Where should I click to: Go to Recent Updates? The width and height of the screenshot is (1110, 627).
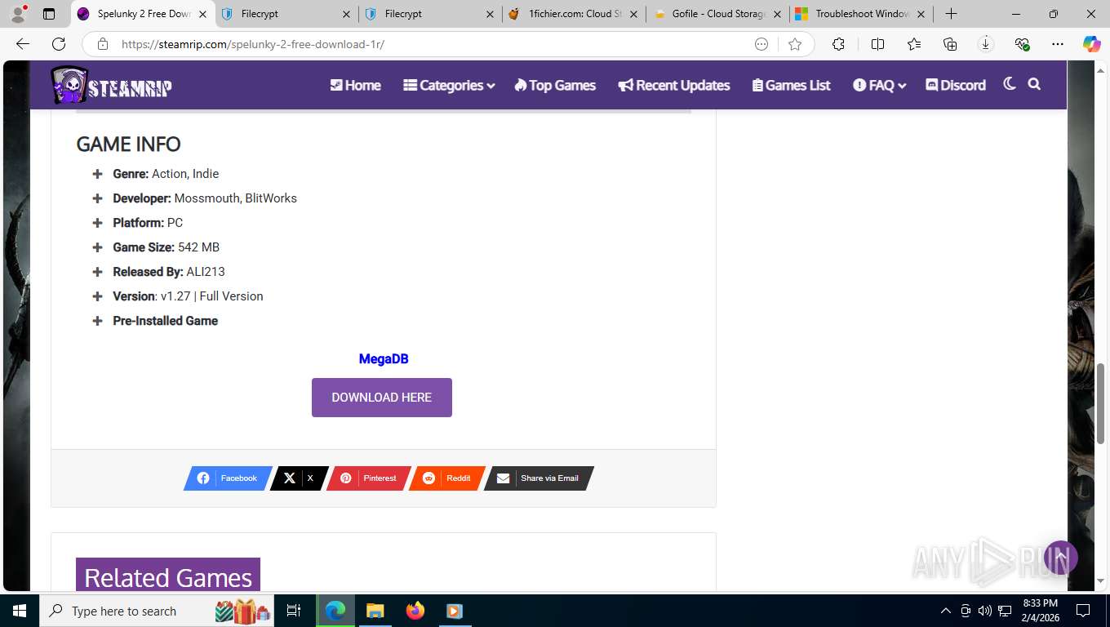click(x=674, y=85)
